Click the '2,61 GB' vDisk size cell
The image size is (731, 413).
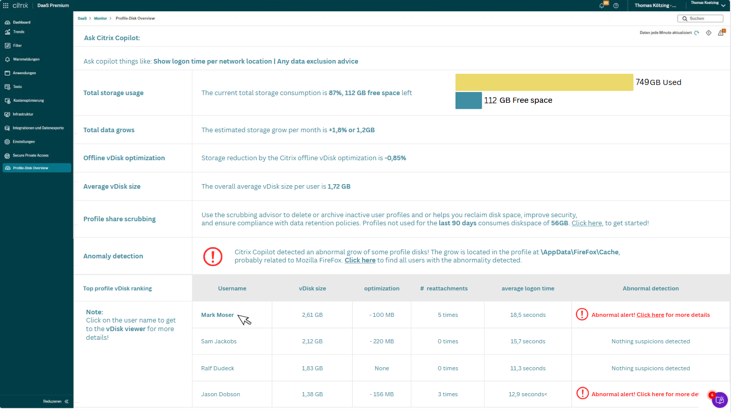tap(313, 315)
